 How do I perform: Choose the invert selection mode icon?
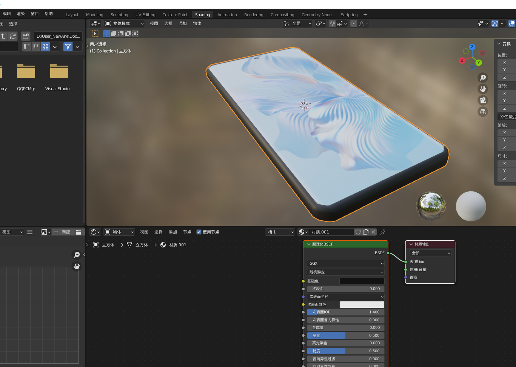pyautogui.click(x=128, y=34)
